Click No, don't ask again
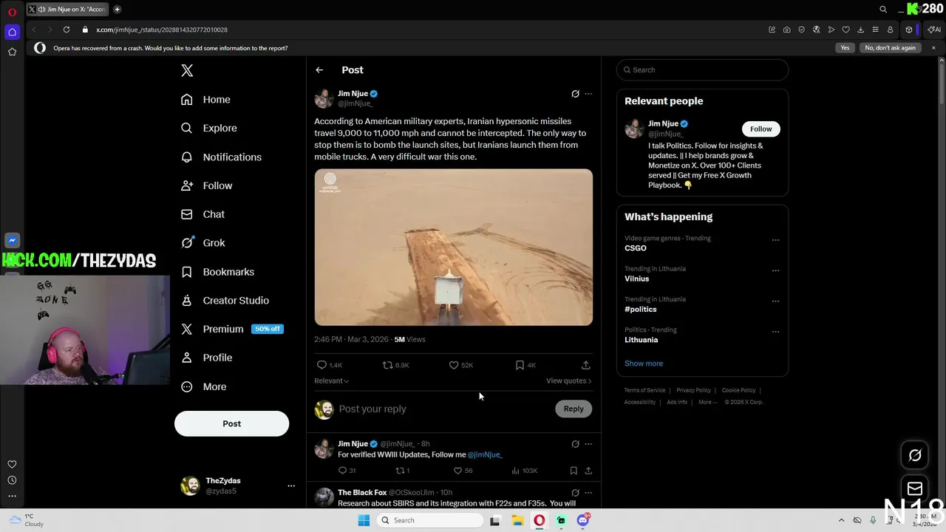Image resolution: width=946 pixels, height=532 pixels. pyautogui.click(x=890, y=48)
